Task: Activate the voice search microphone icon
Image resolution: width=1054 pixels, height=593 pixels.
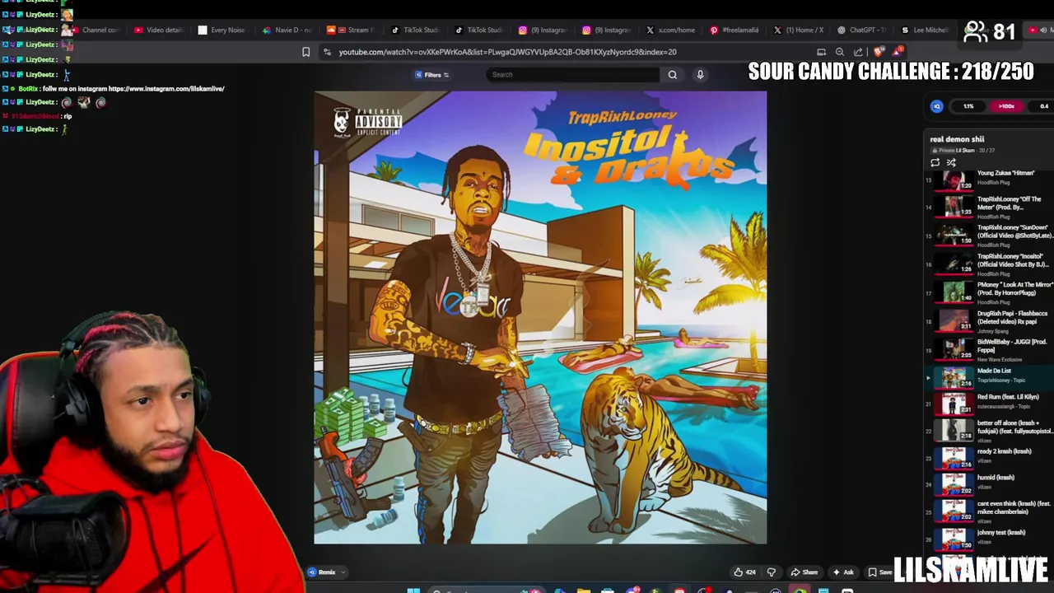Action: pyautogui.click(x=700, y=75)
